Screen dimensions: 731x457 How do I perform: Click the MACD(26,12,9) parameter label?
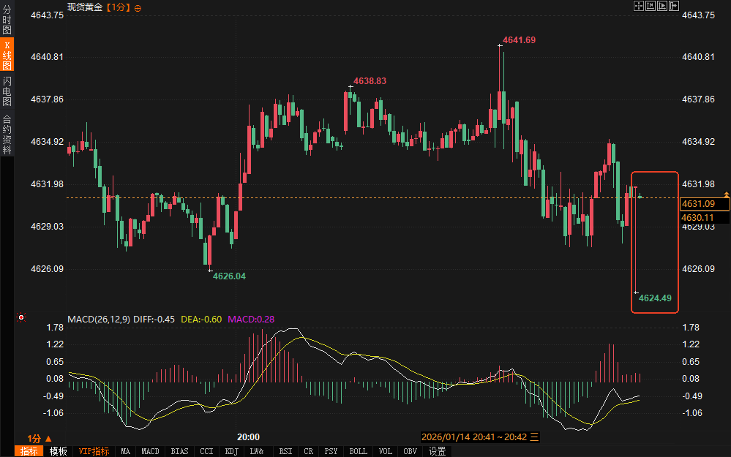[99, 319]
